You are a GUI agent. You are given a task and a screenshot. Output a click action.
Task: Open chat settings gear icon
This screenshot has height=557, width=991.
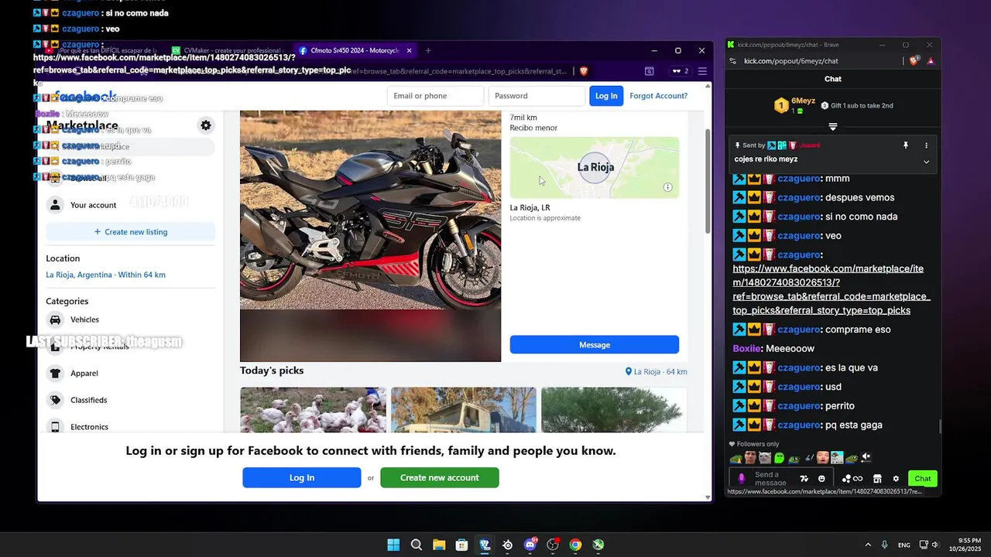click(896, 479)
